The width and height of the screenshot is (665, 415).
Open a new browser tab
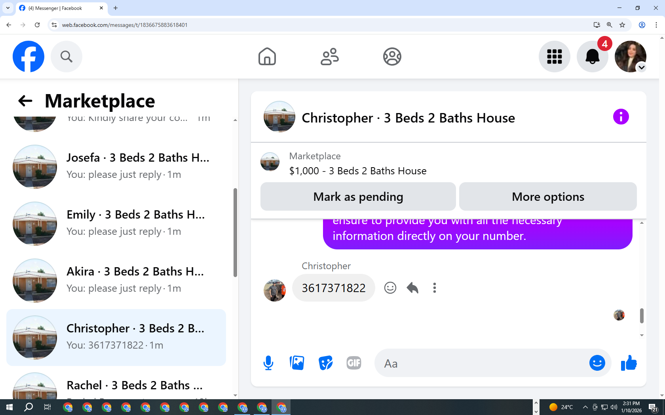coord(116,8)
